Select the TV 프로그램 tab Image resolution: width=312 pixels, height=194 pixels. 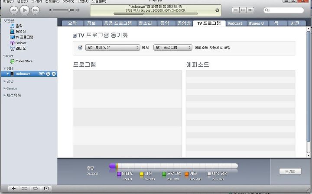pyautogui.click(x=209, y=23)
